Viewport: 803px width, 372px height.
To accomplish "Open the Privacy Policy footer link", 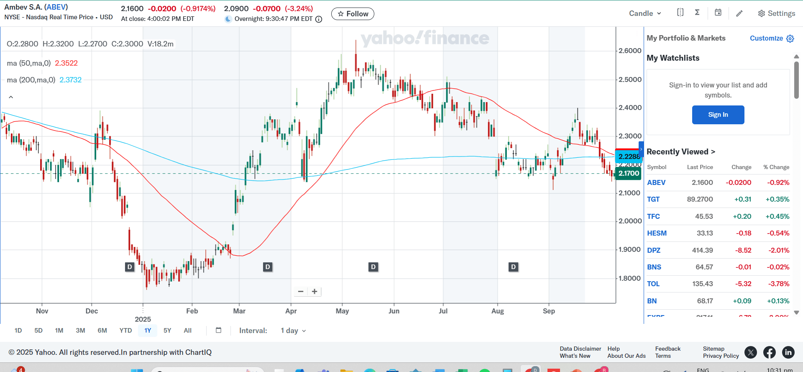I will tap(721, 356).
